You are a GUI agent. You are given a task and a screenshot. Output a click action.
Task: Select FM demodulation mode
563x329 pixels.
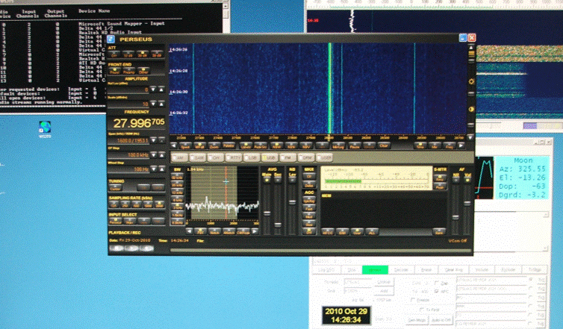(287, 157)
